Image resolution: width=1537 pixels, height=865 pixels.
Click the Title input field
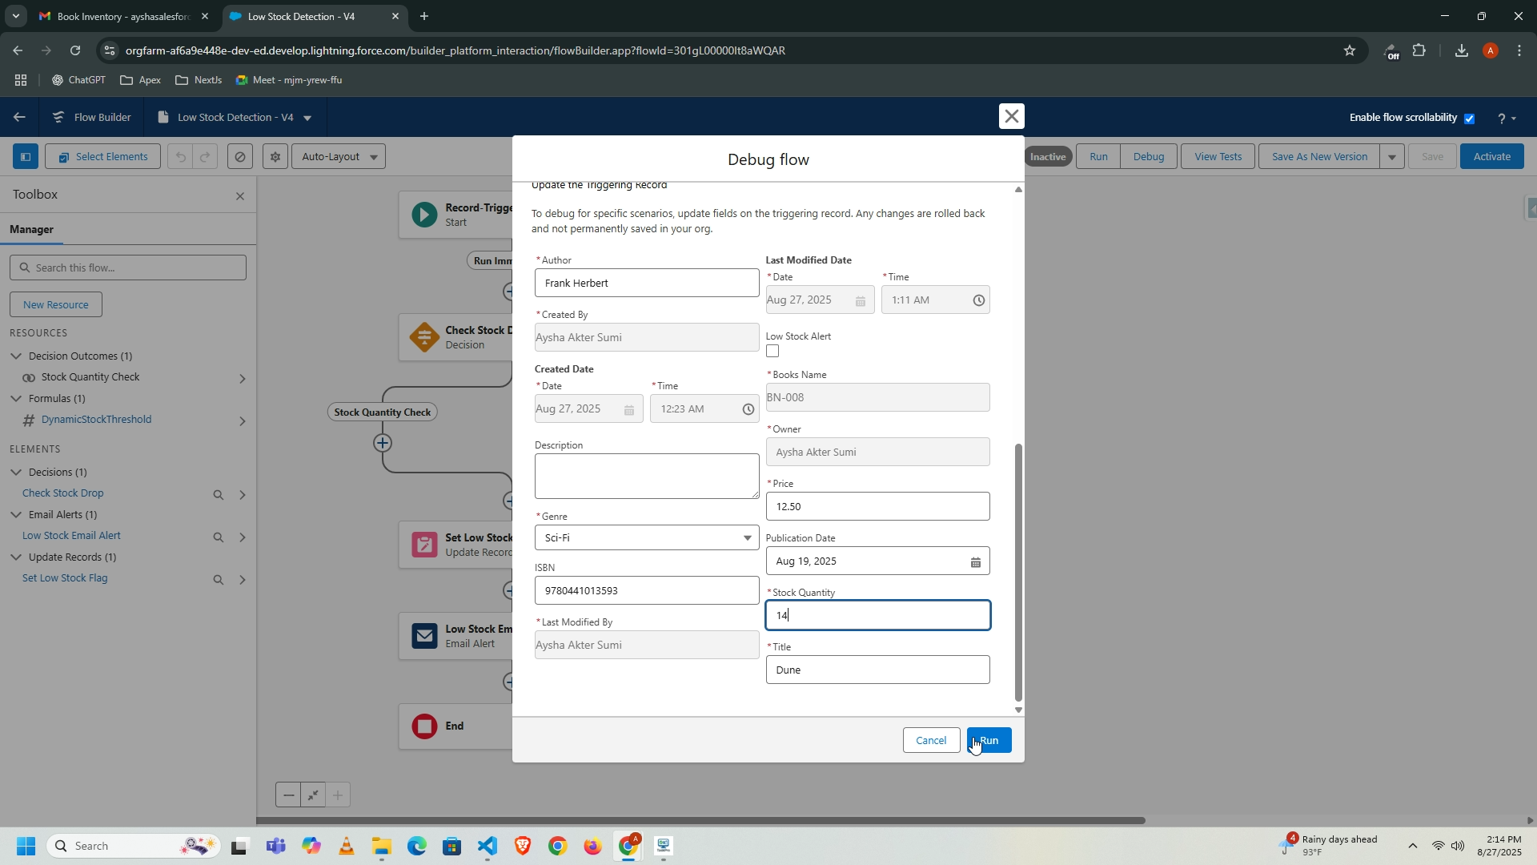(877, 670)
